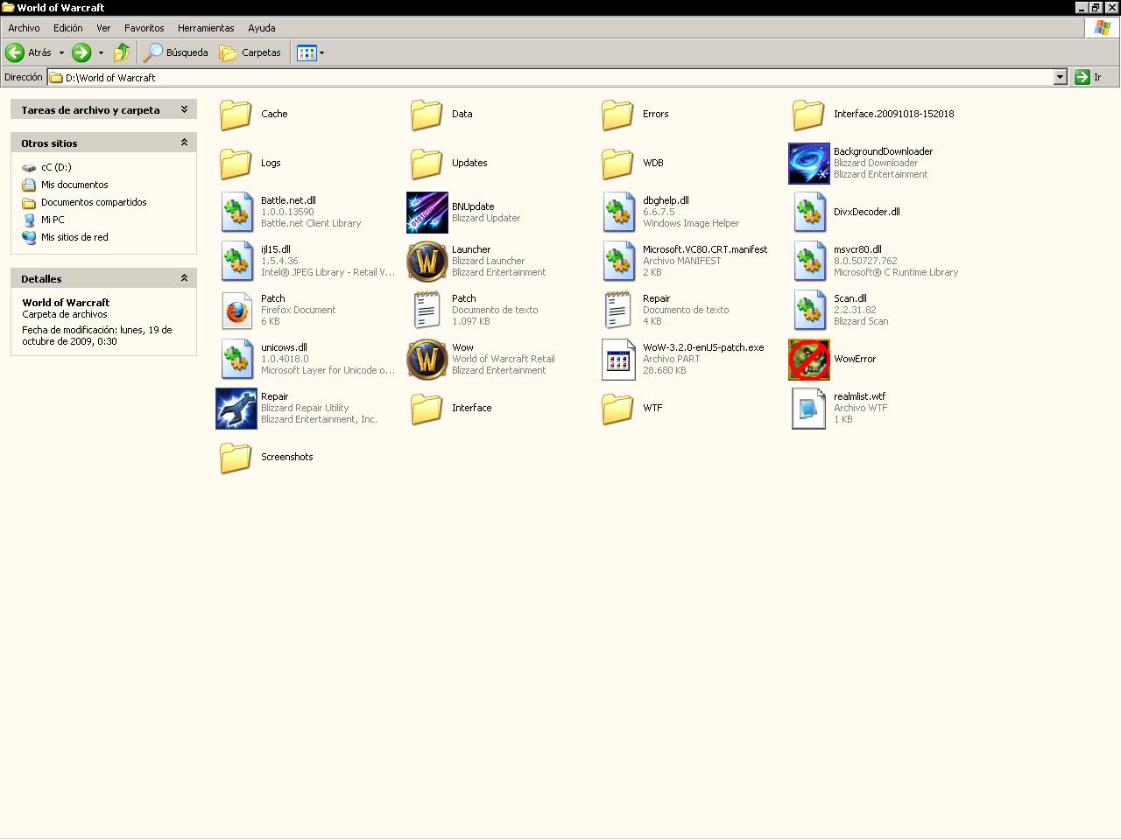Select the BackgroundDownloader application icon
This screenshot has width=1121, height=840.
[x=809, y=164]
